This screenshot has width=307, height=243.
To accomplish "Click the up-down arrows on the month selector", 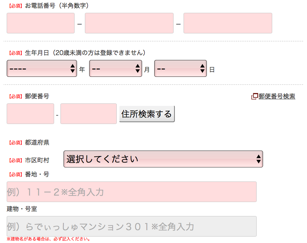I will pyautogui.click(x=138, y=69).
